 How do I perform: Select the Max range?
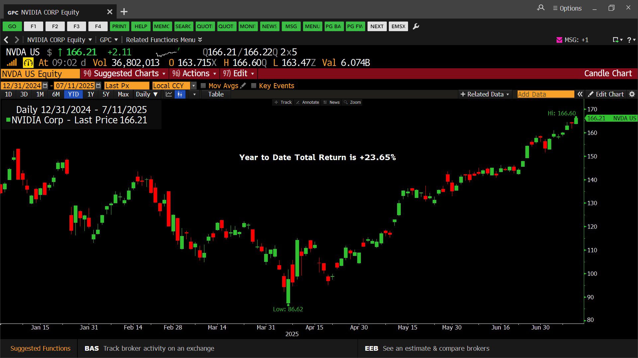pos(123,94)
